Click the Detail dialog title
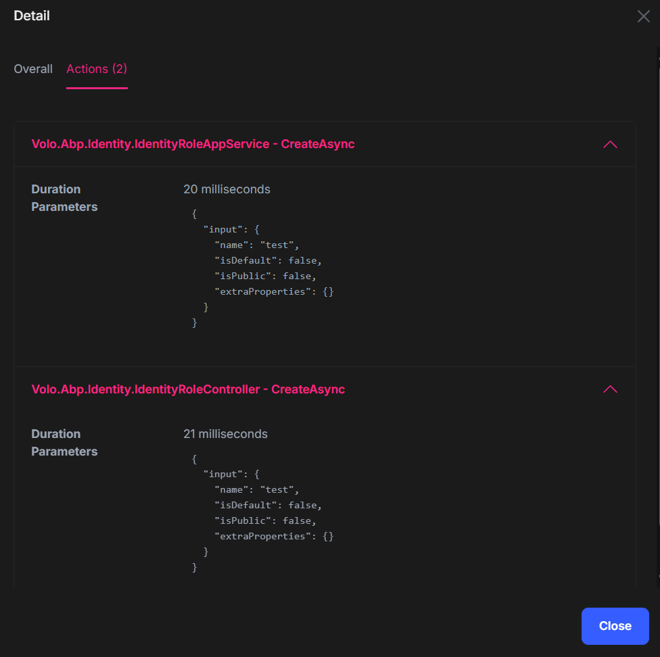This screenshot has width=660, height=657. (x=32, y=16)
